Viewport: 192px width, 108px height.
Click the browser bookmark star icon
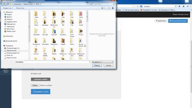click(133, 6)
